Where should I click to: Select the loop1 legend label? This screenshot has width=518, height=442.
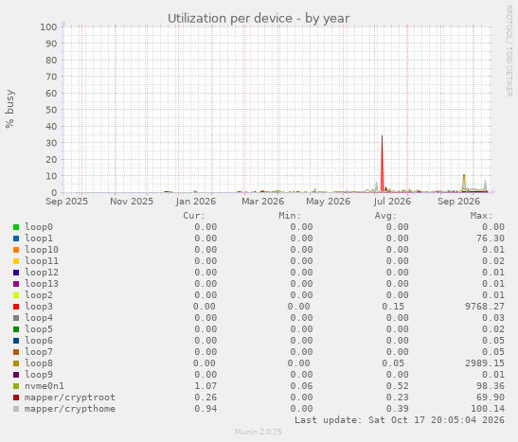[x=39, y=238]
